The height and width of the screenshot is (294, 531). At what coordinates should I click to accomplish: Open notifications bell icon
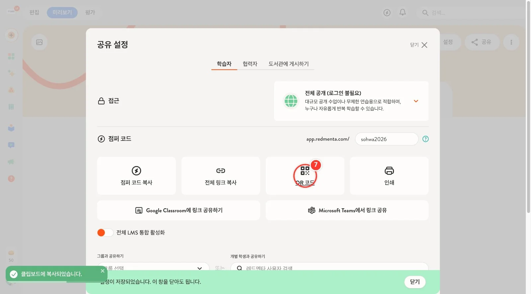point(403,13)
